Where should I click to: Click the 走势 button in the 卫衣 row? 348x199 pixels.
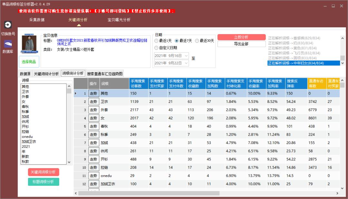pyautogui.click(x=93, y=101)
